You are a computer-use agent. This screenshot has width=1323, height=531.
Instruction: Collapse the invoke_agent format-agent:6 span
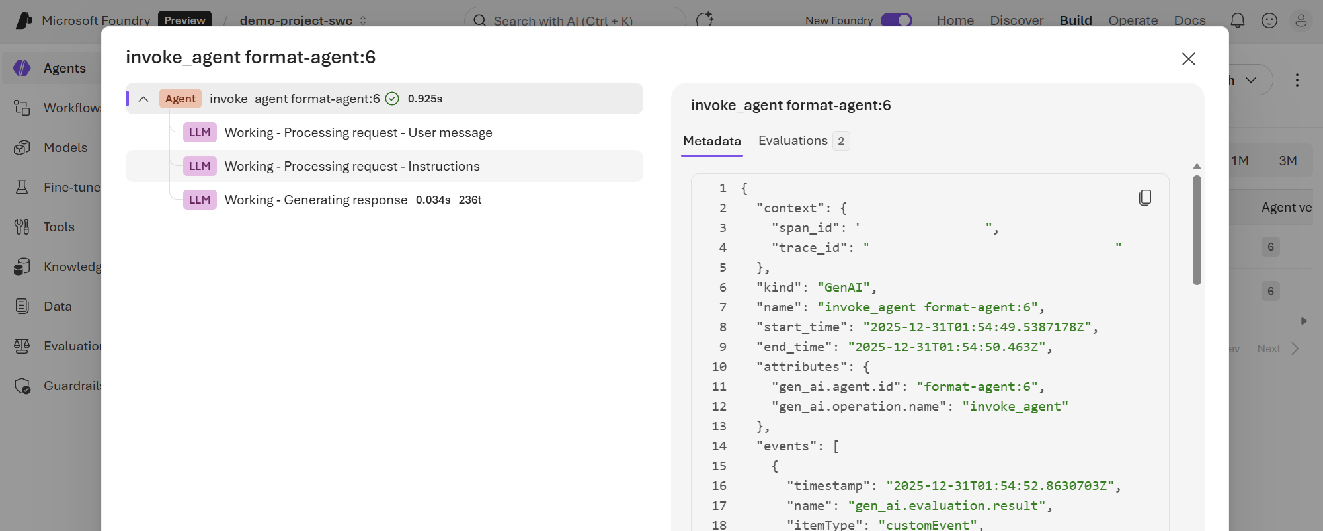tap(143, 99)
